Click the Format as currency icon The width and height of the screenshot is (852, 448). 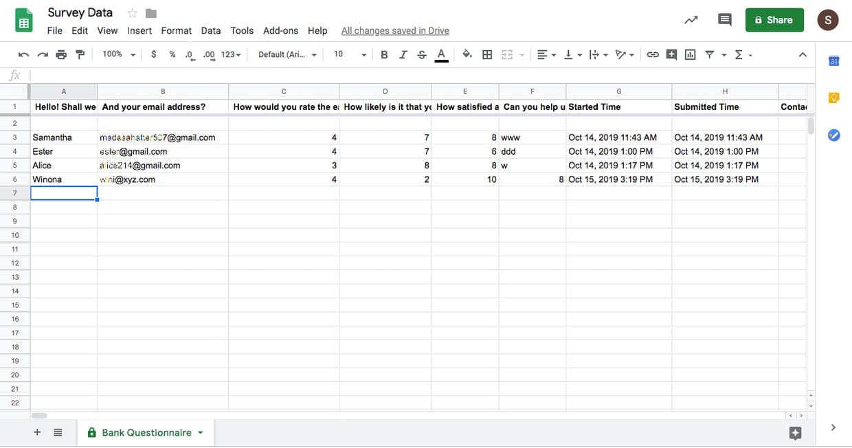point(153,54)
